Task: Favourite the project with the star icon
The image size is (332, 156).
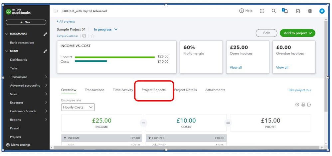Action: [92, 36]
